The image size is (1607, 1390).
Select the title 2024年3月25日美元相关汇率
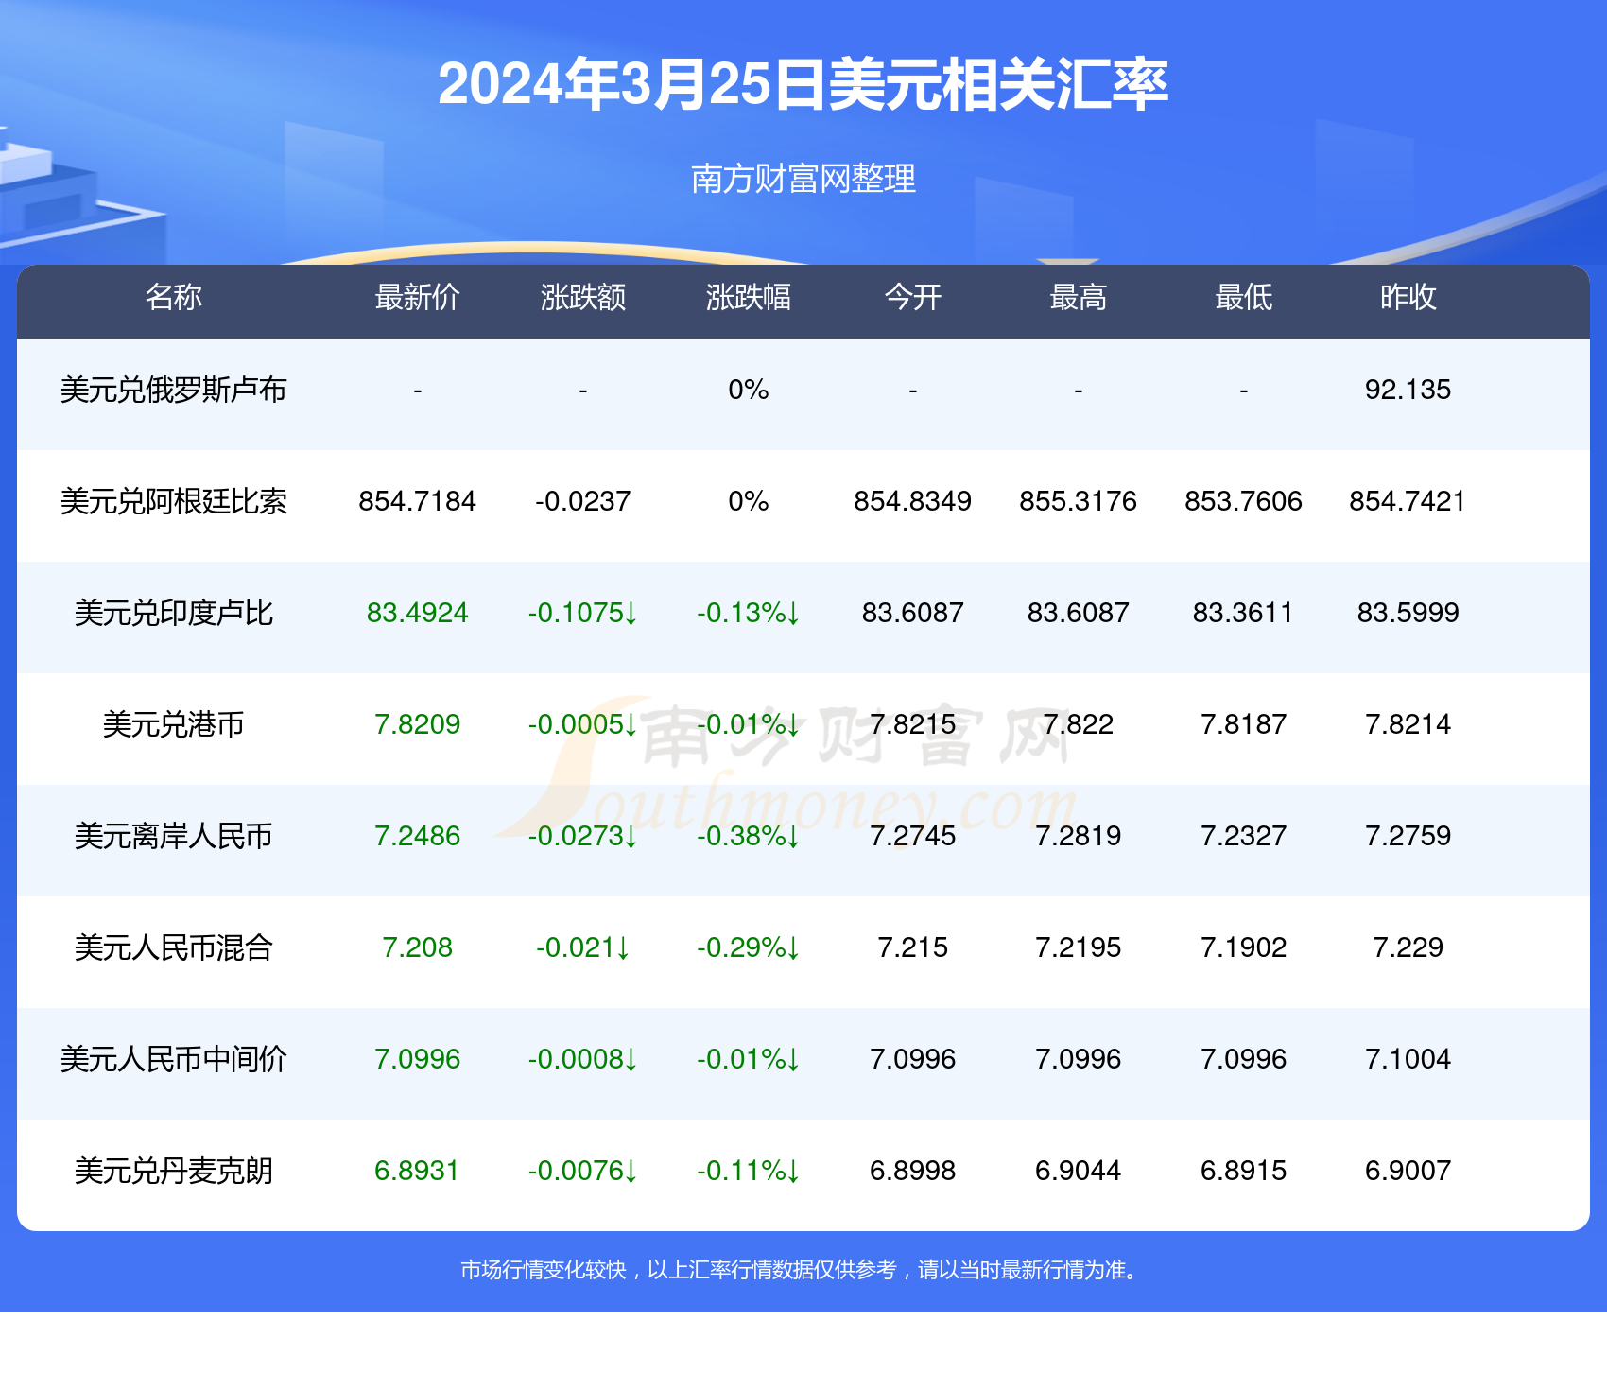(x=803, y=84)
